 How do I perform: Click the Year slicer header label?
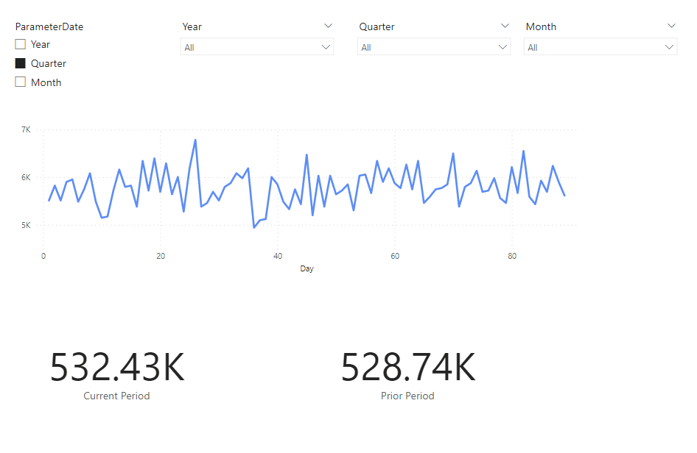pos(192,27)
